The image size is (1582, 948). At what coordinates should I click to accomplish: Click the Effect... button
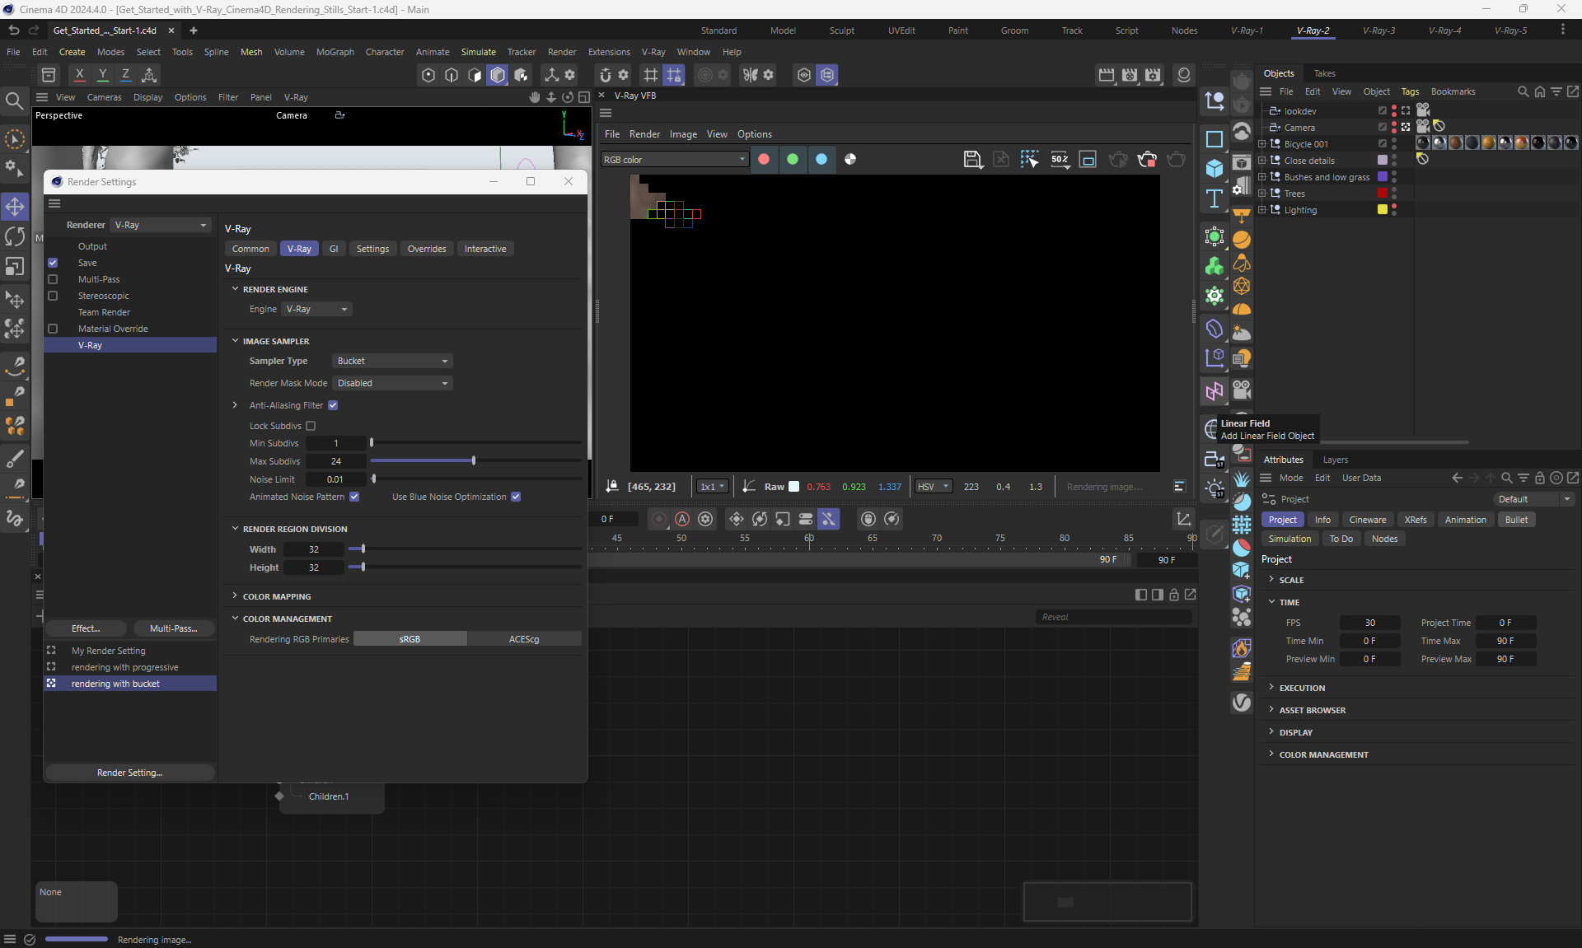coord(86,628)
